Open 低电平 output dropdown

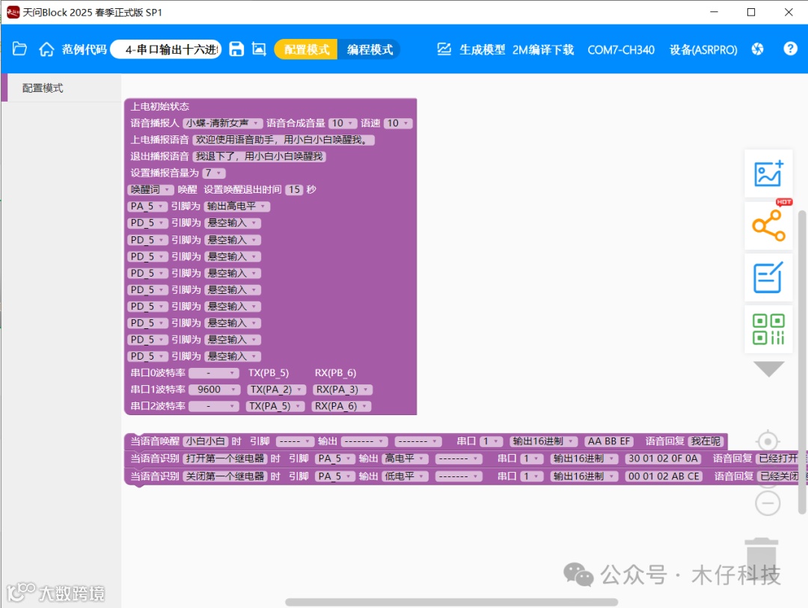click(405, 476)
